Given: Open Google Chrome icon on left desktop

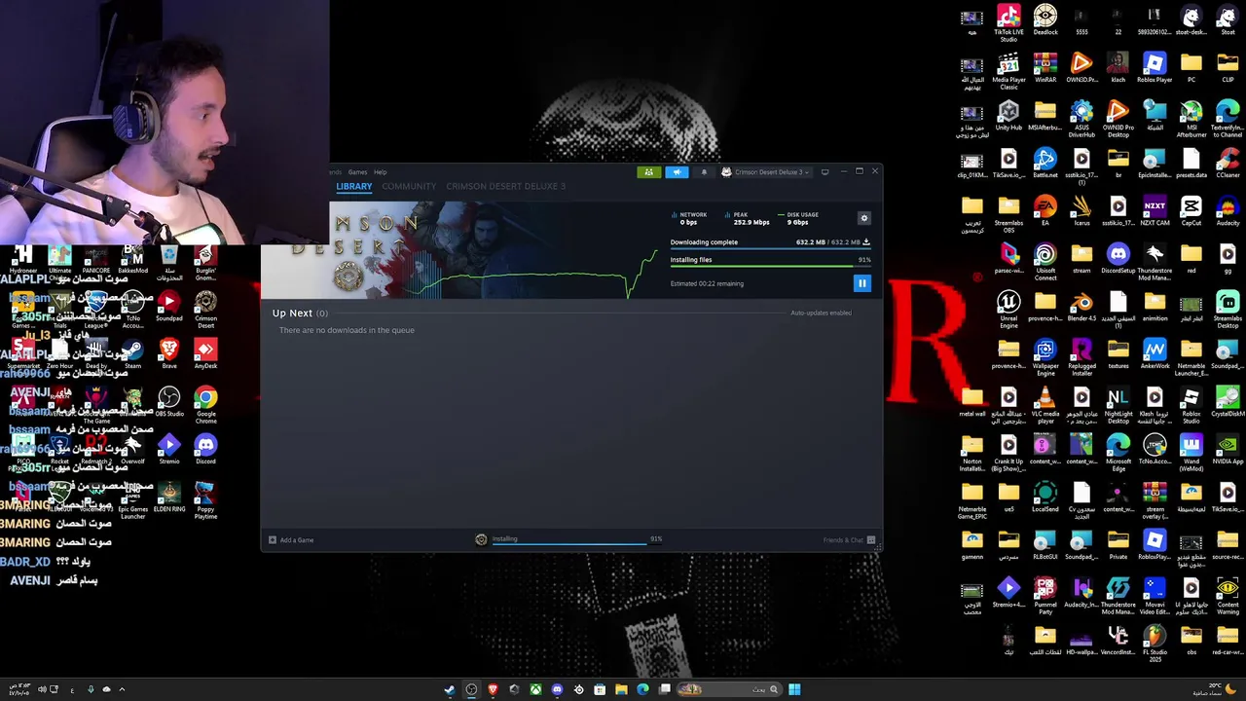Looking at the screenshot, I should coord(205,404).
